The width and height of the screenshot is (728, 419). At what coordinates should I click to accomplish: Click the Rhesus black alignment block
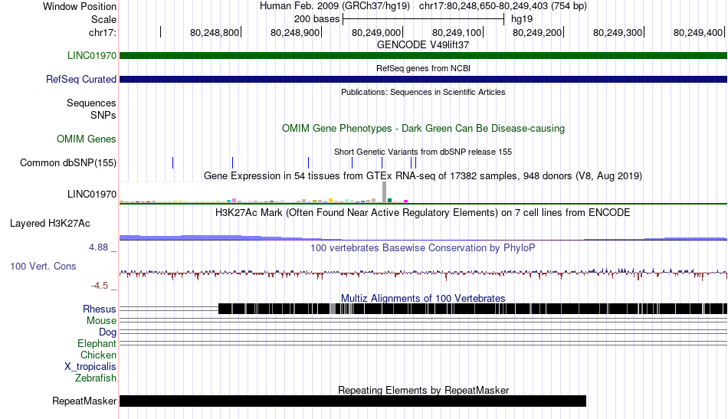(x=473, y=309)
